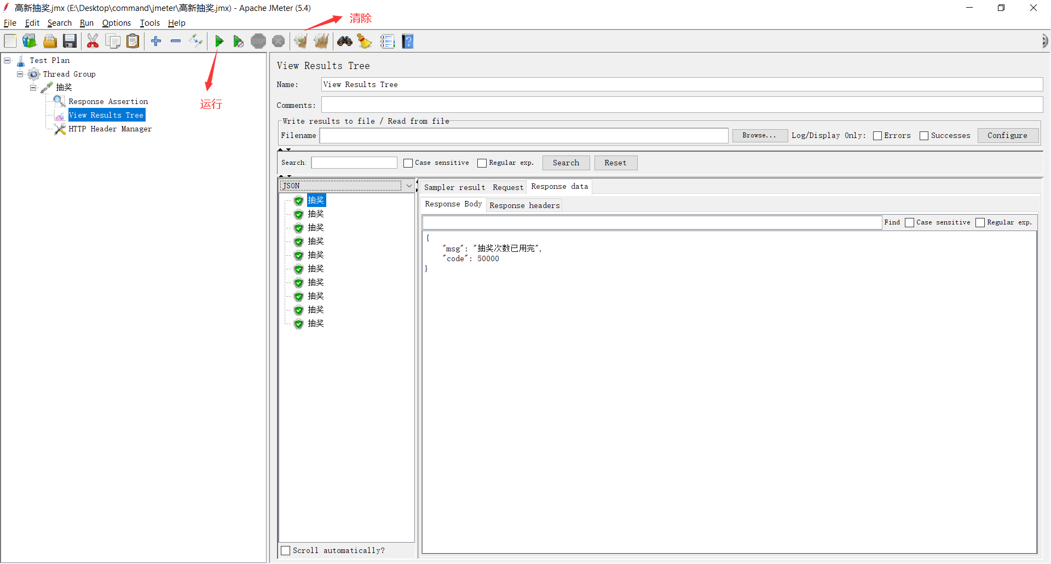Collapse the 抽奖 sampler node in test plan
1051x564 pixels.
pos(33,88)
